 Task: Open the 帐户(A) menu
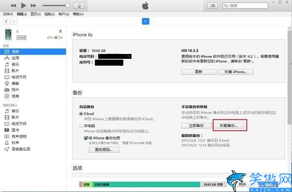tap(64, 14)
